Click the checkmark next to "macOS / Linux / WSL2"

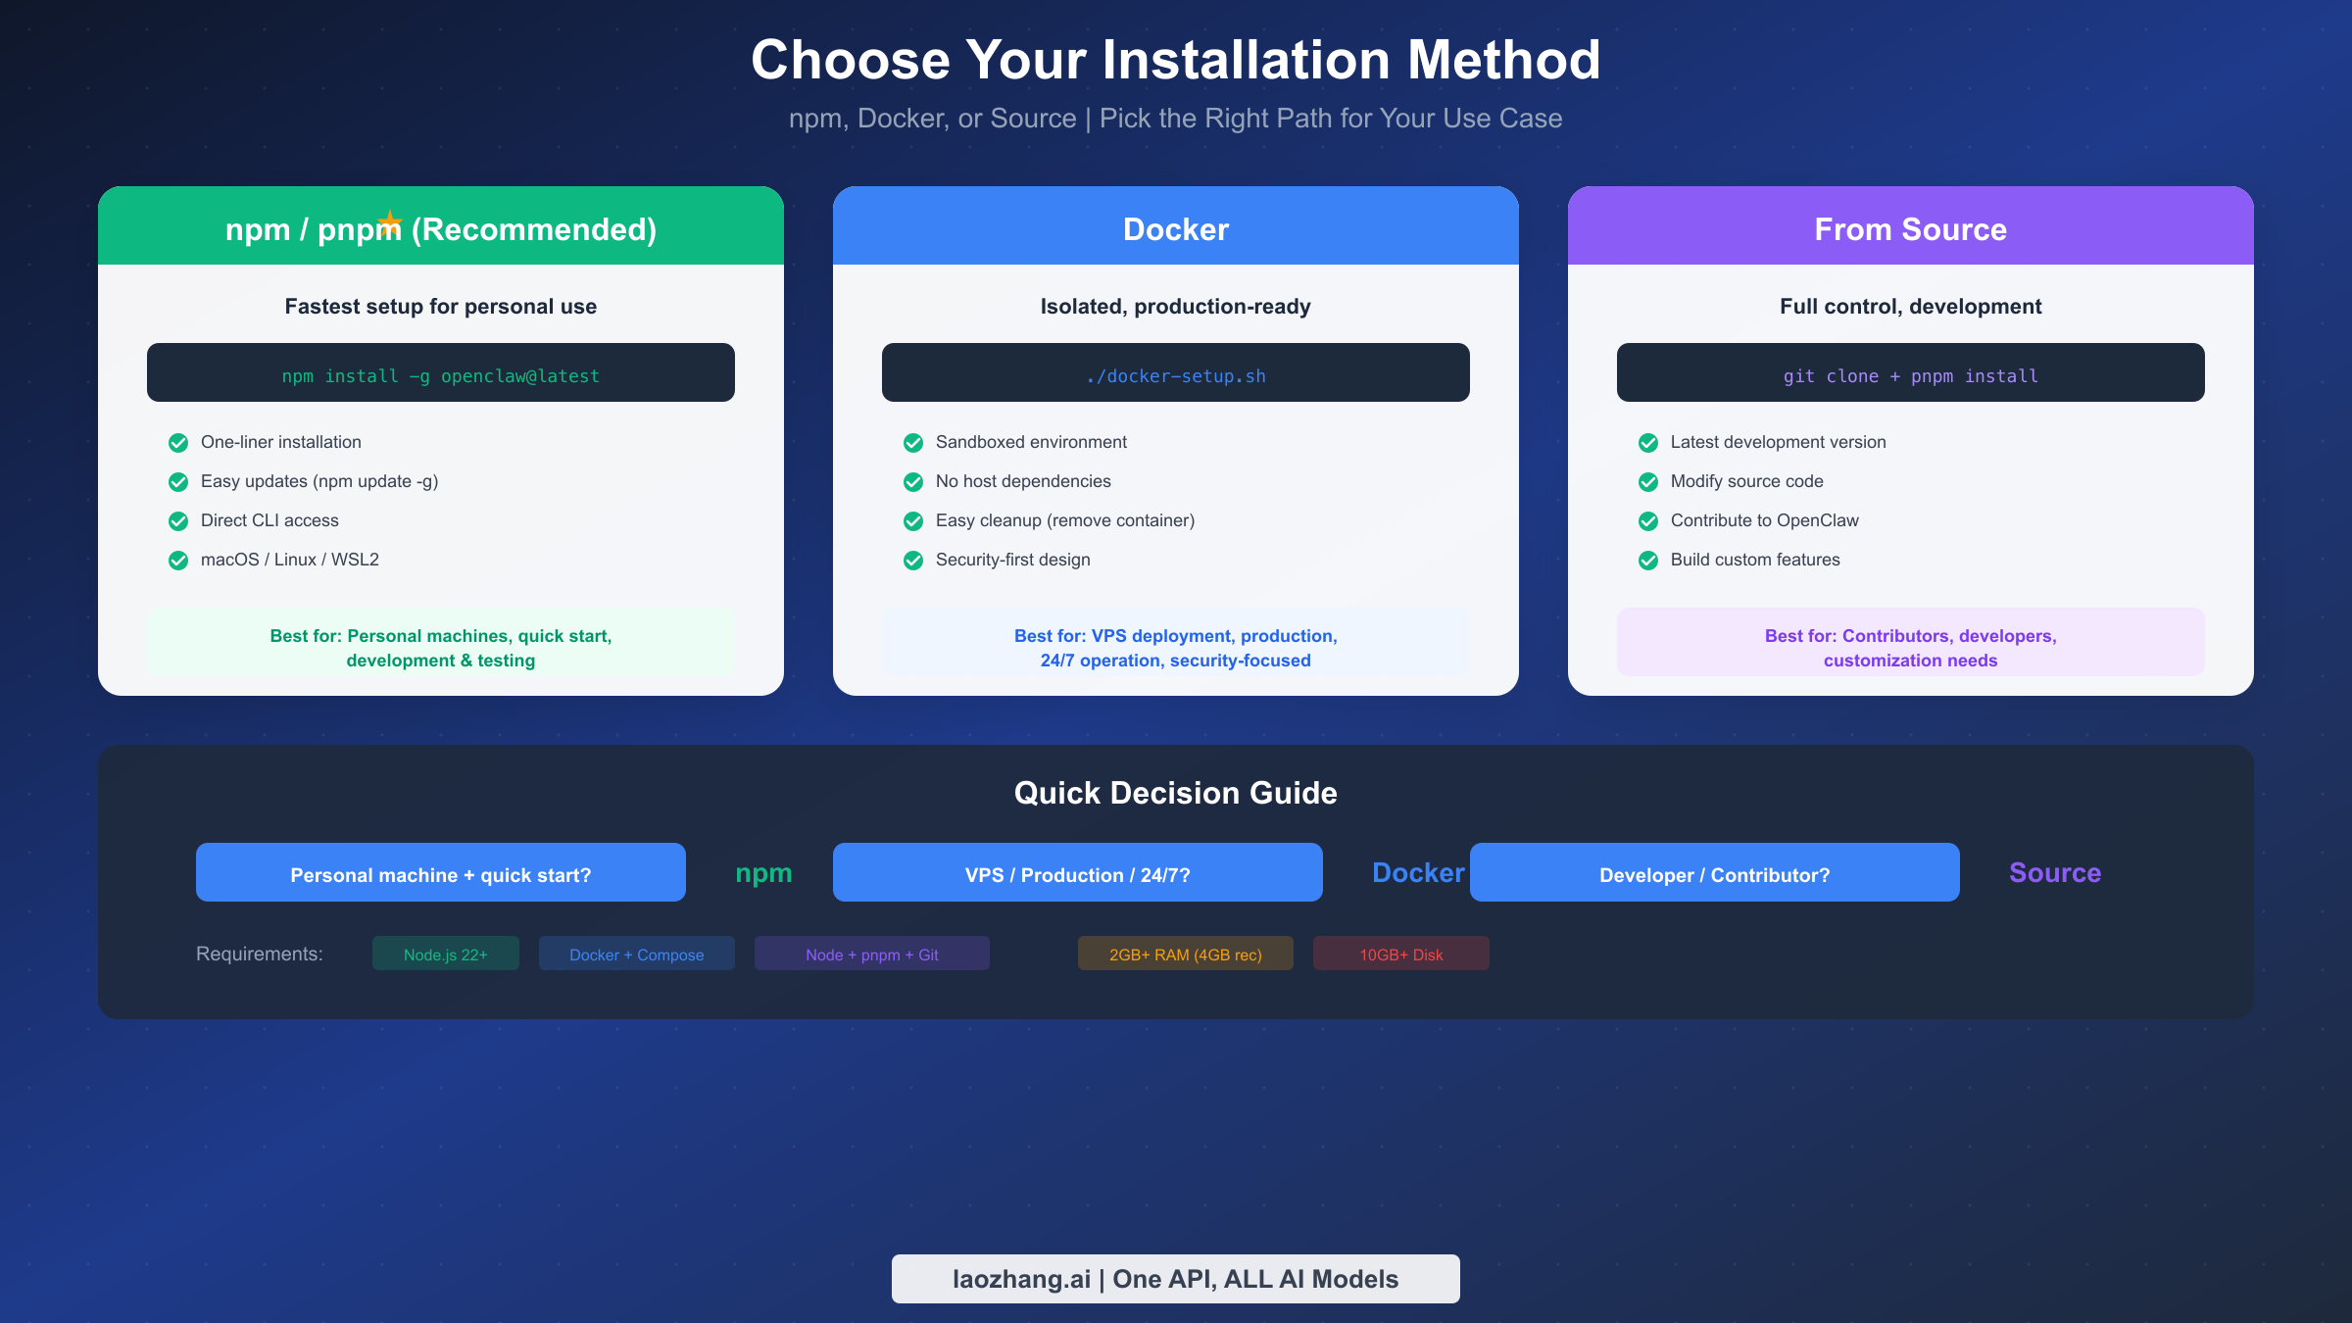click(x=177, y=560)
